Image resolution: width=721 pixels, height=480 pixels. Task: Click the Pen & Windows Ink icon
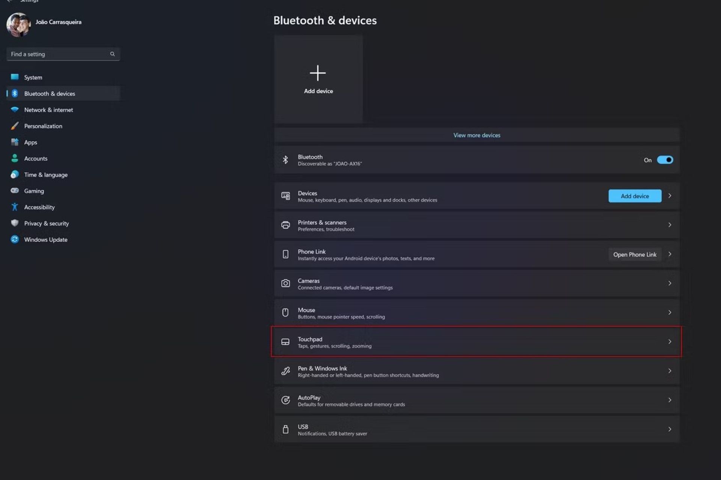click(286, 371)
